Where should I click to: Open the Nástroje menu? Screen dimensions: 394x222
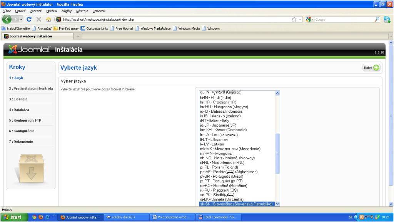[82, 11]
